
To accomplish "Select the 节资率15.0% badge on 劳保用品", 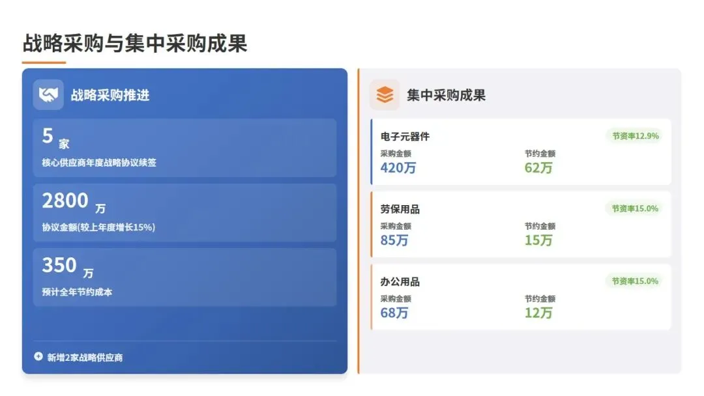I will pos(635,208).
